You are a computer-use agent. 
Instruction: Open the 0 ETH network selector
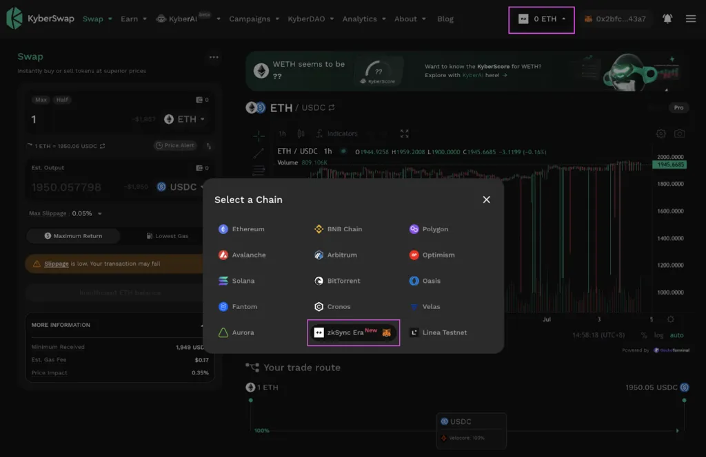[541, 19]
